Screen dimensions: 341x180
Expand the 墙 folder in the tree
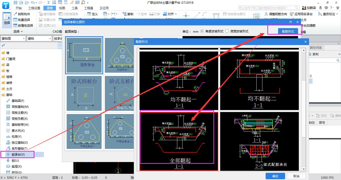(3, 53)
